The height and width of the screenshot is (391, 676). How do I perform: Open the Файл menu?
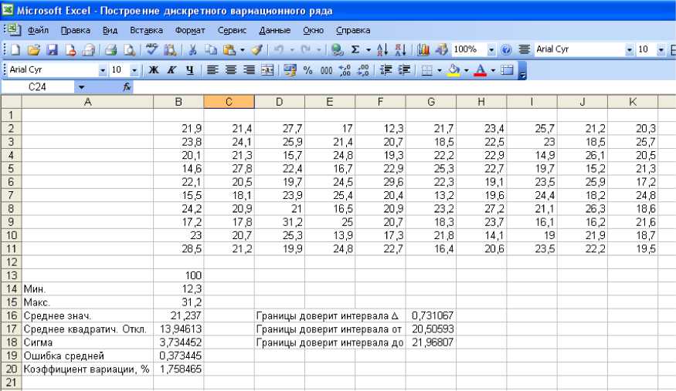[38, 31]
